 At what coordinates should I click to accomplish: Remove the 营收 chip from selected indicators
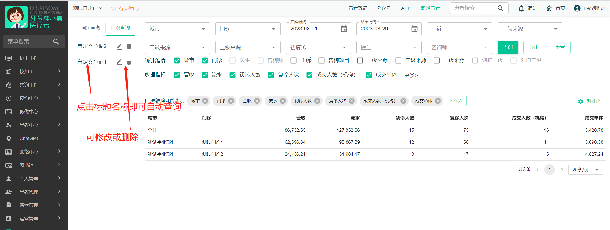click(x=257, y=101)
